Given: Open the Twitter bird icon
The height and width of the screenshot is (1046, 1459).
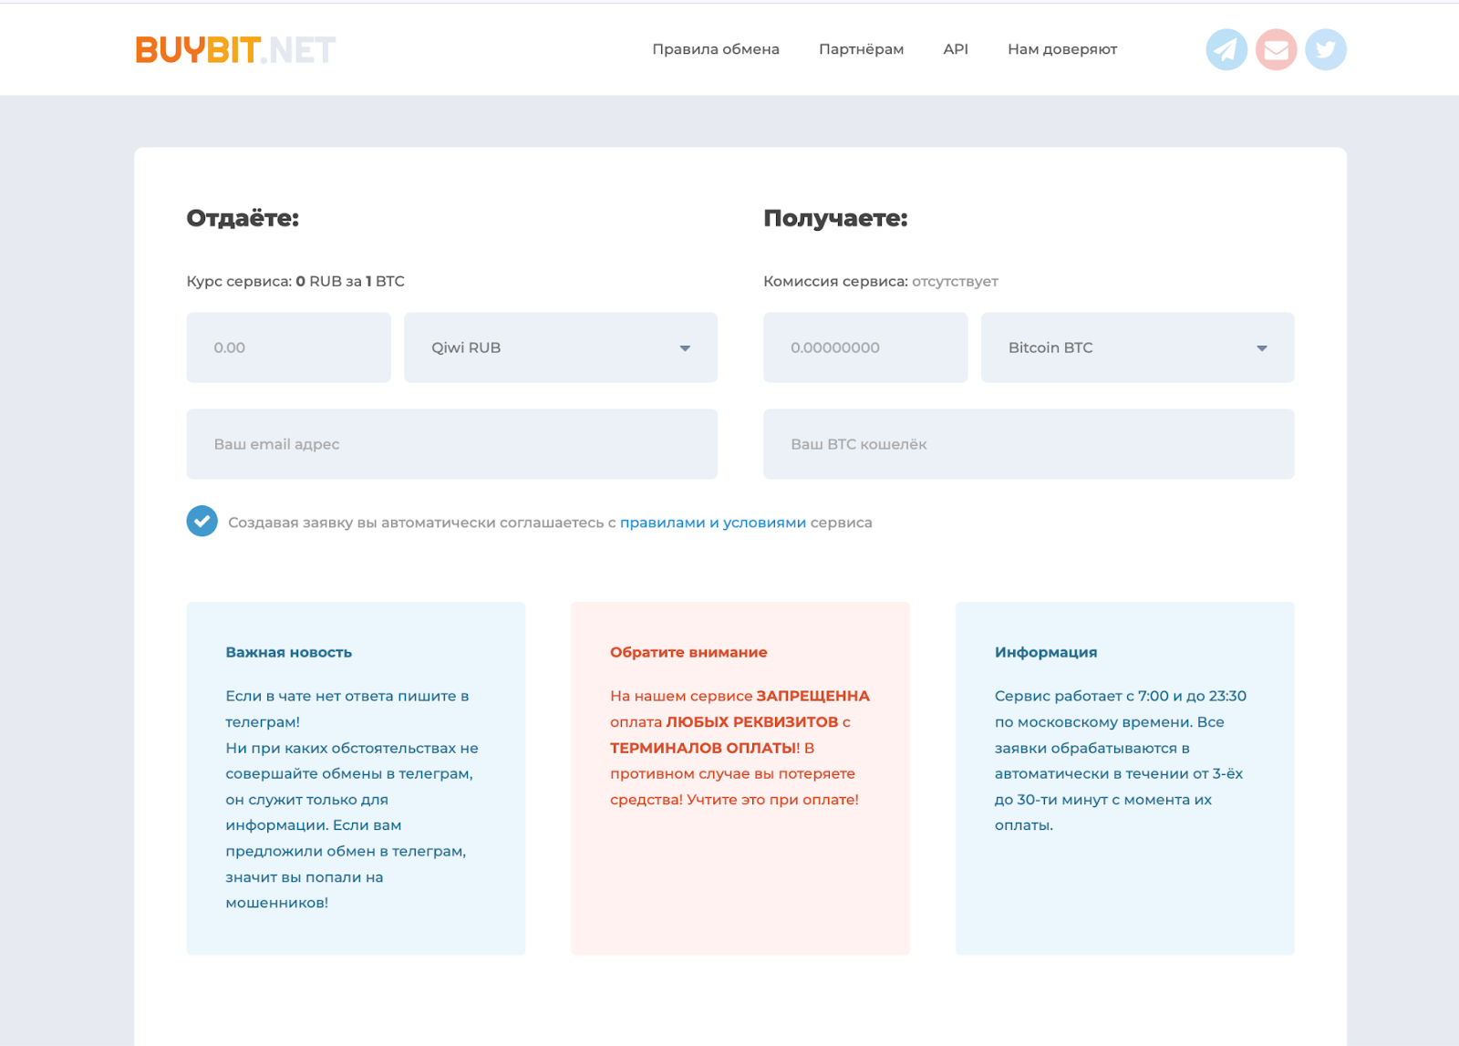Looking at the screenshot, I should 1325,49.
